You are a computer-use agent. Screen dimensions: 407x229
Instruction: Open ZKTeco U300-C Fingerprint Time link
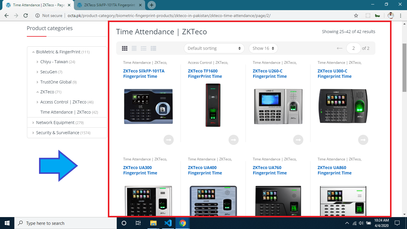click(335, 74)
